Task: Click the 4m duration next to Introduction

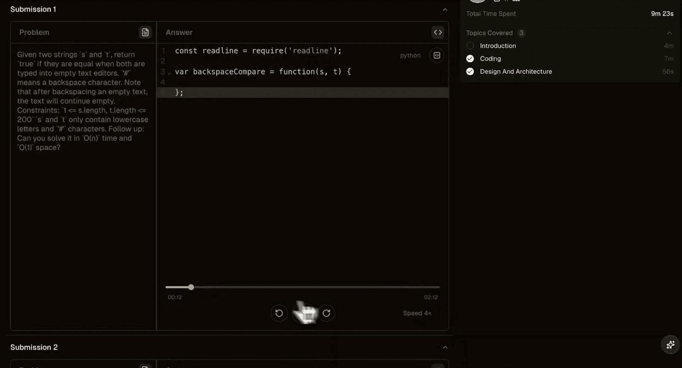Action: (668, 46)
